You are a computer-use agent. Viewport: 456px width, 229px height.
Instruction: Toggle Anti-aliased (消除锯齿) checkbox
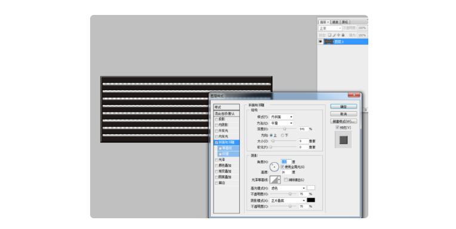coord(286,180)
